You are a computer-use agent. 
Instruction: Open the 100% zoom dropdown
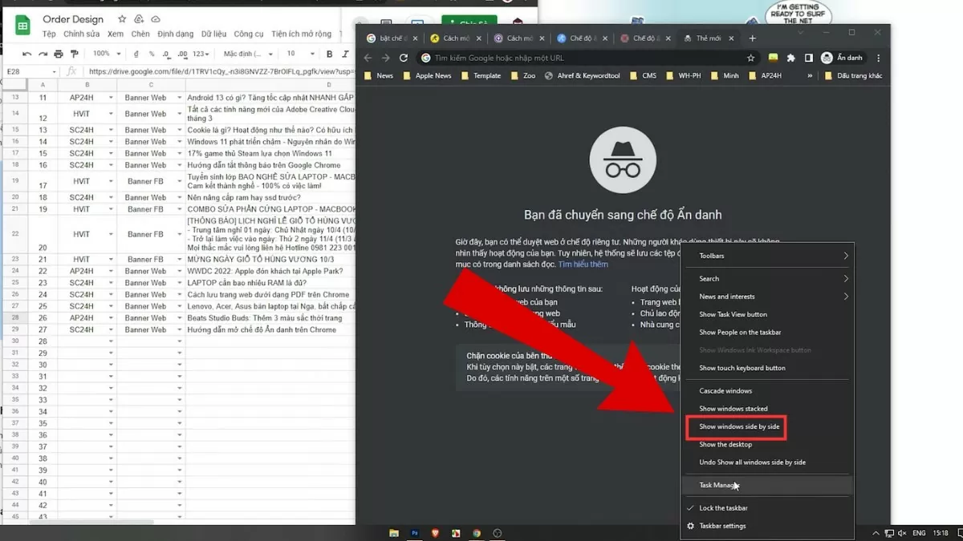(x=106, y=54)
